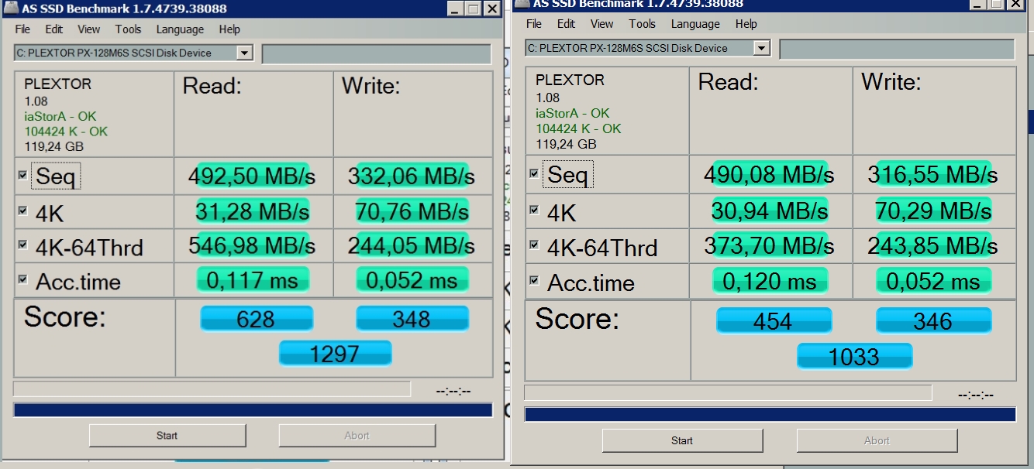Click access time read value 0,117 ms
Screen dimensions: 1034x469
[253, 279]
